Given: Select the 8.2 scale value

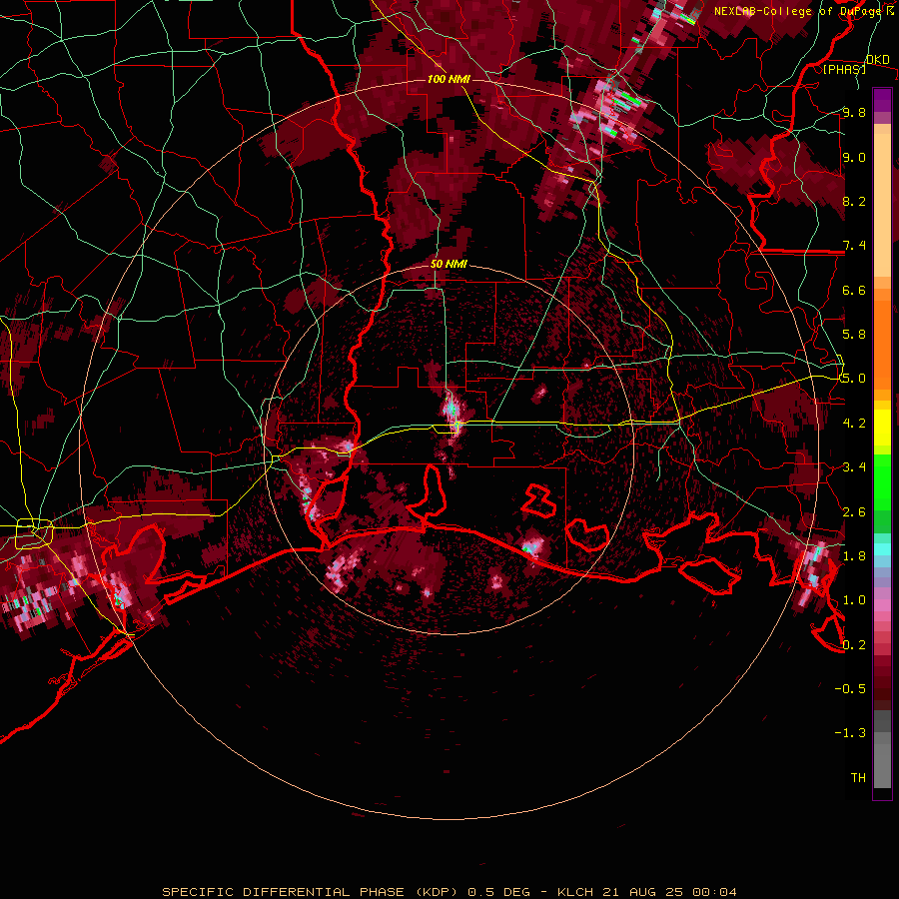Looking at the screenshot, I should point(854,201).
